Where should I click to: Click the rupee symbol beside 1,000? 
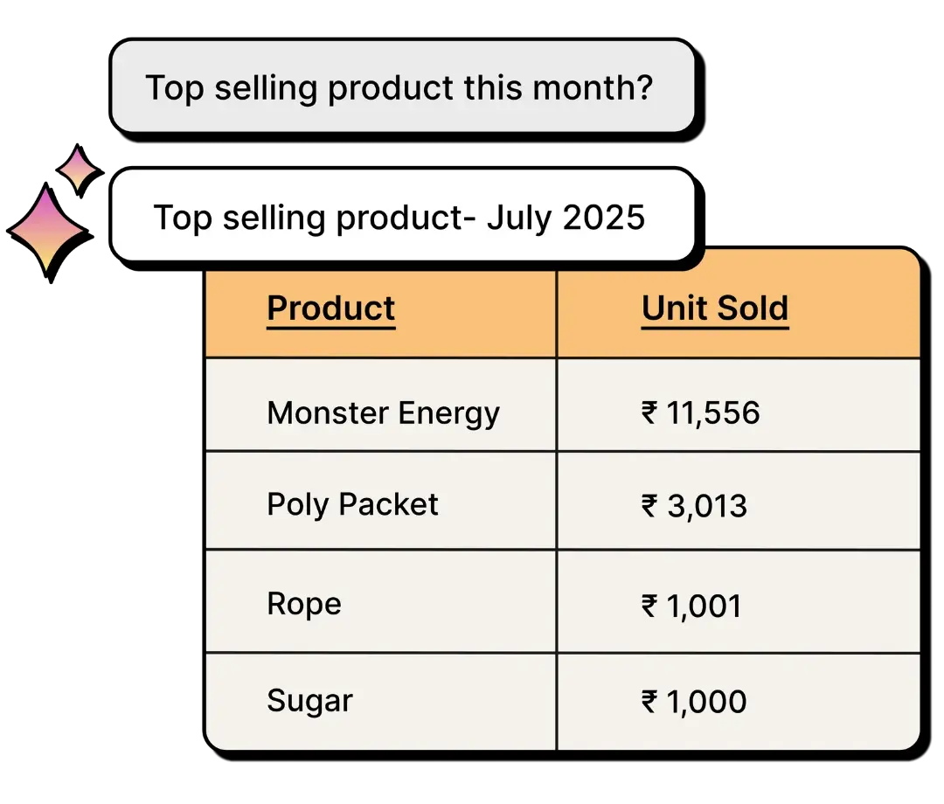click(x=649, y=702)
